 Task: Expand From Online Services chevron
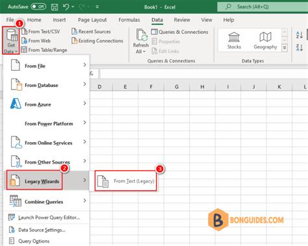(x=84, y=141)
